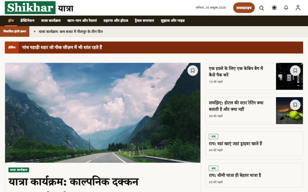308x192 pixels.
Task: Open the cabin bag article thumbnail
Action: [289, 76]
